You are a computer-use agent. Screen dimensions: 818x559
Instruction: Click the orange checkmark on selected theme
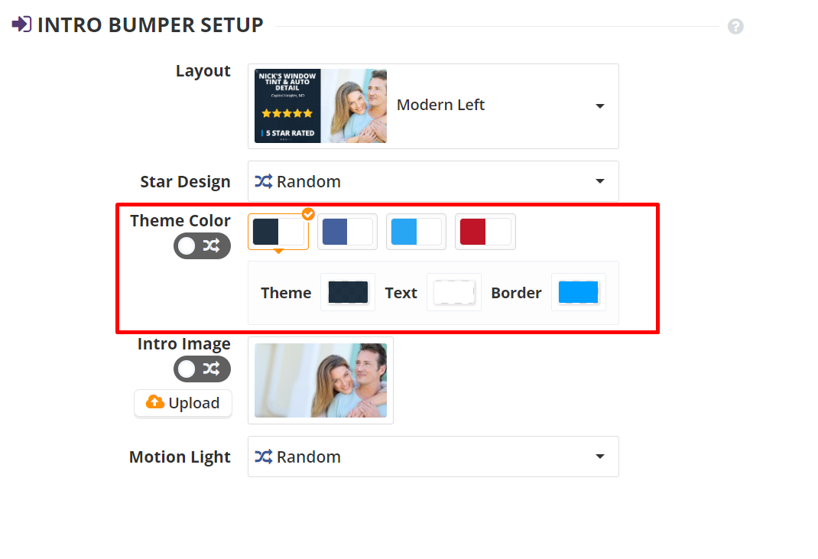tap(308, 214)
